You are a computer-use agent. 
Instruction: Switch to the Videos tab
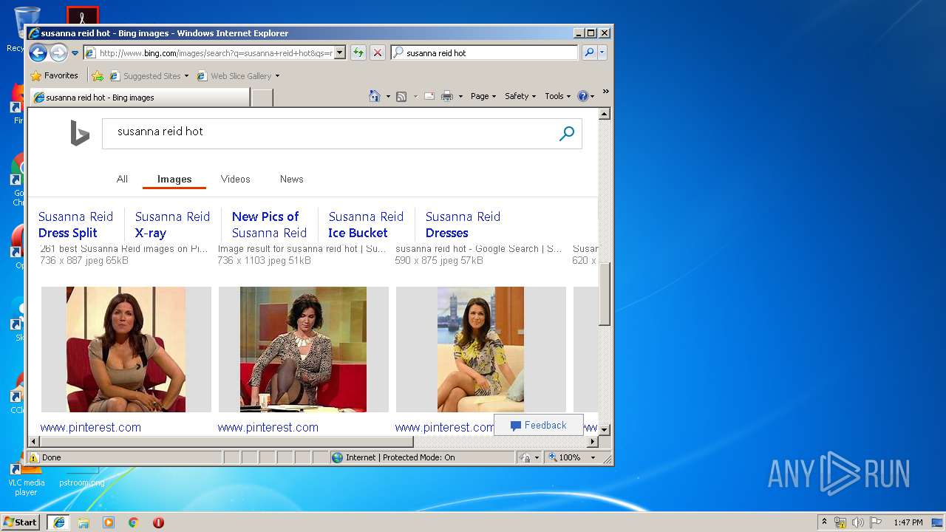coord(235,179)
